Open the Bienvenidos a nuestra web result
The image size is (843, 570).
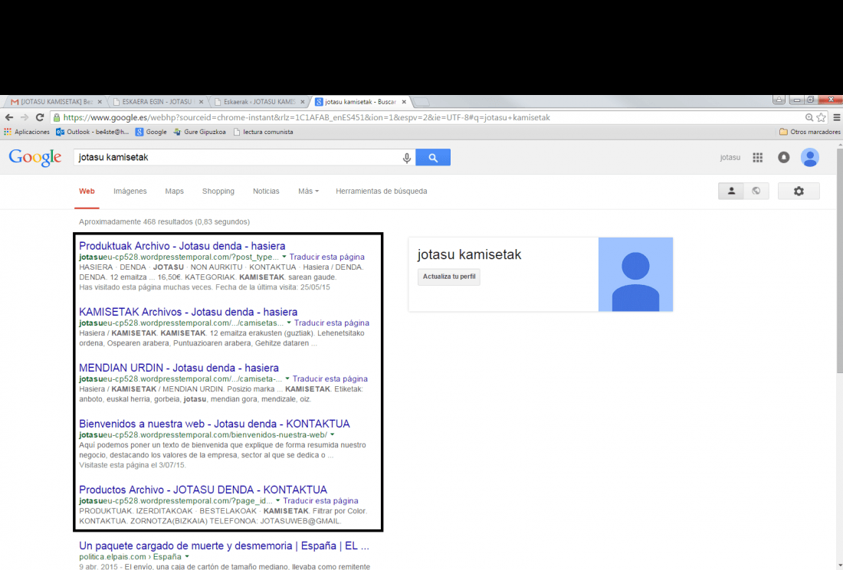pyautogui.click(x=215, y=424)
